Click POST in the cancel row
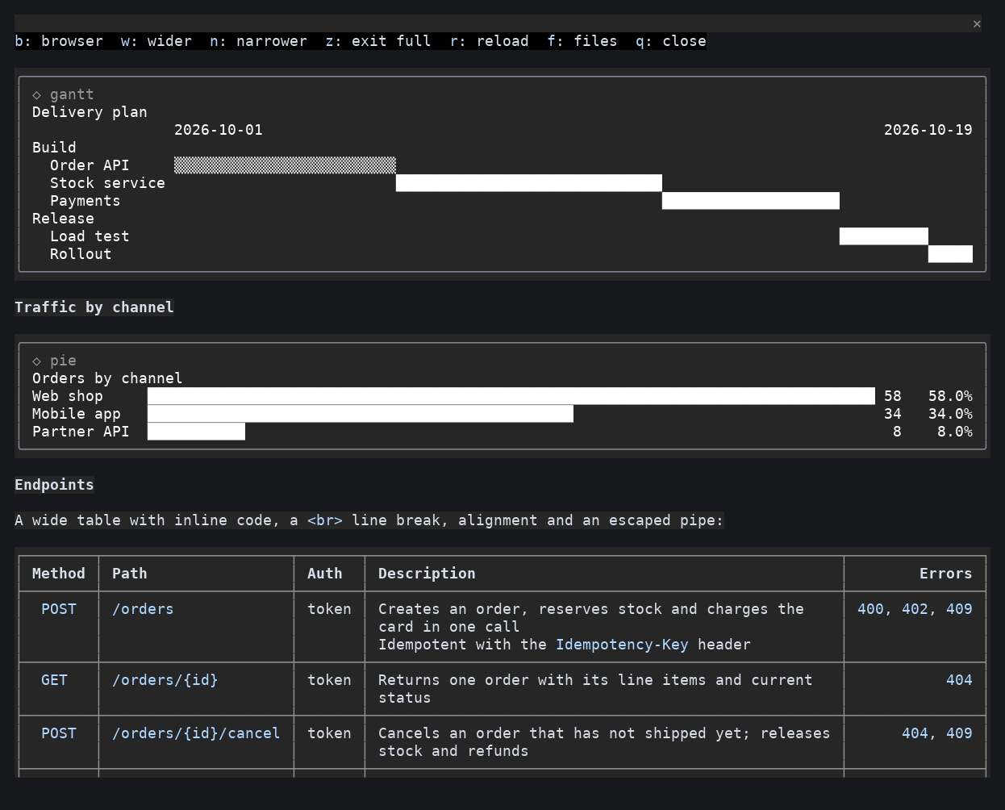This screenshot has width=1005, height=810. click(x=59, y=733)
